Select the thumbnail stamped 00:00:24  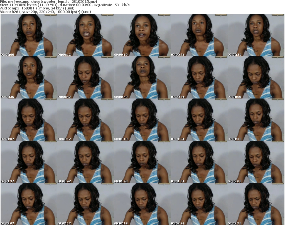[x=199, y=35]
